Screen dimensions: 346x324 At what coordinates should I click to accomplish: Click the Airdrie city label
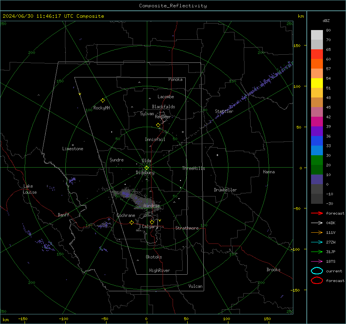click(151, 206)
